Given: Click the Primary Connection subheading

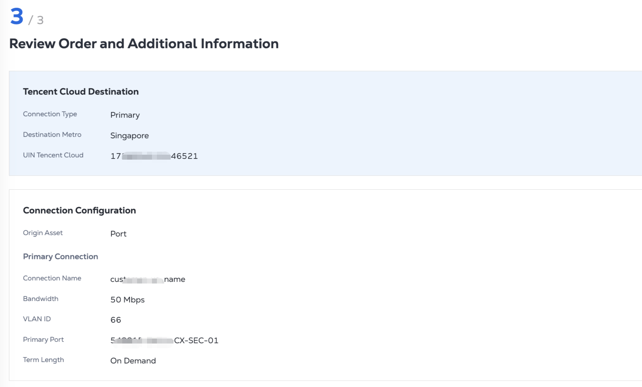Looking at the screenshot, I should (61, 257).
